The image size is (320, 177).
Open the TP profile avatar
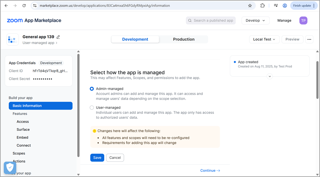click(303, 20)
